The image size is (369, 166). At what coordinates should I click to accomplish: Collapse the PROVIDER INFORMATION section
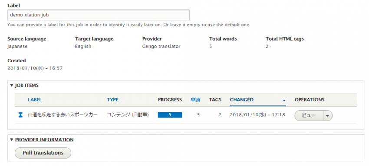coord(42,140)
